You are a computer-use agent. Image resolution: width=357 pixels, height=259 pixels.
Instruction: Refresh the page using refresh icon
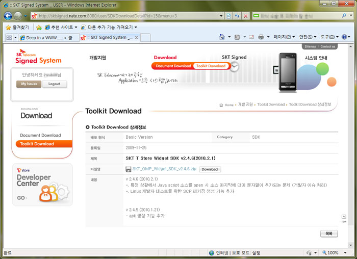tap(237, 16)
